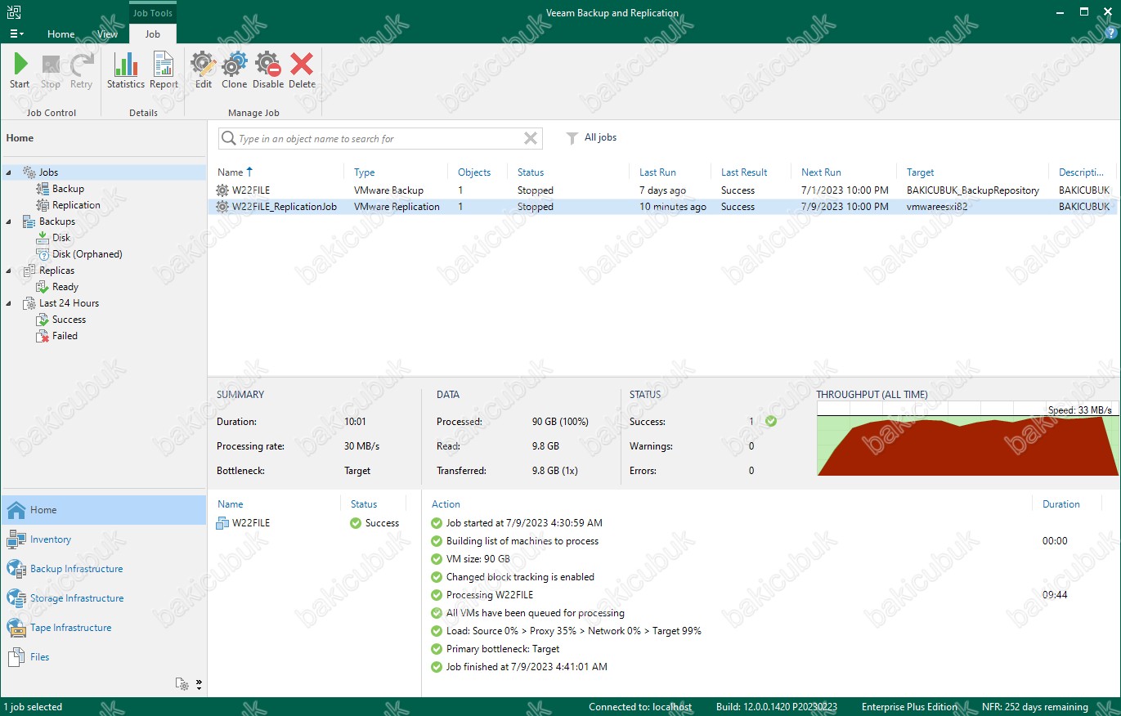Click the Action column header in log

point(446,504)
